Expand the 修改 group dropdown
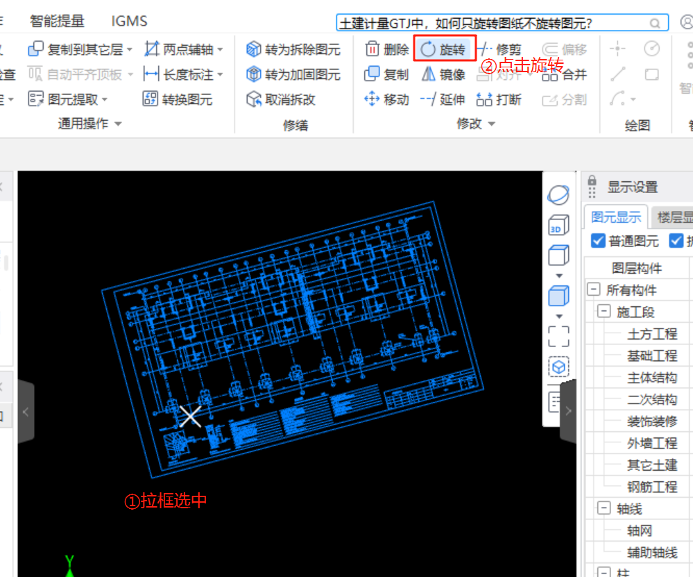693x577 pixels. coord(491,124)
